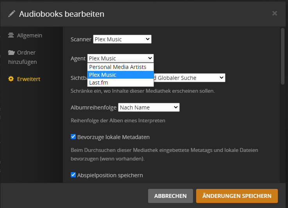Choose Personal Media Artists agent option
The height and width of the screenshot is (208, 288).
click(120, 67)
